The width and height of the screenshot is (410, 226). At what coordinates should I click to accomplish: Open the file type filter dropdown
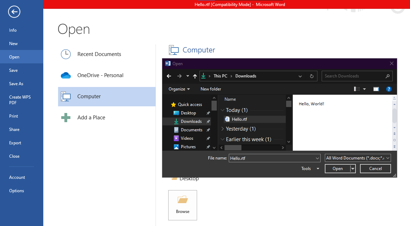358,158
